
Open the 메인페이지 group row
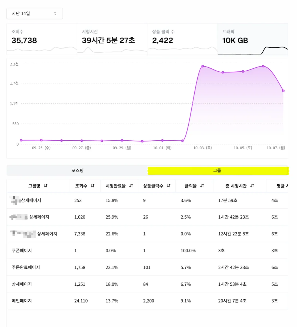click(147, 301)
